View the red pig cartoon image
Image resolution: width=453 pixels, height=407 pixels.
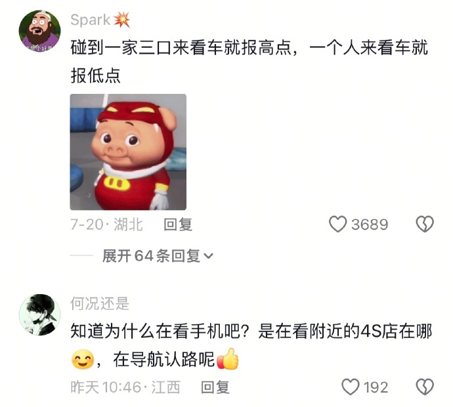[128, 152]
